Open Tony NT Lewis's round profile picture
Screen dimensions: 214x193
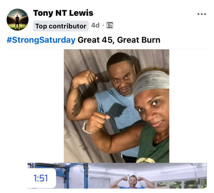(18, 20)
